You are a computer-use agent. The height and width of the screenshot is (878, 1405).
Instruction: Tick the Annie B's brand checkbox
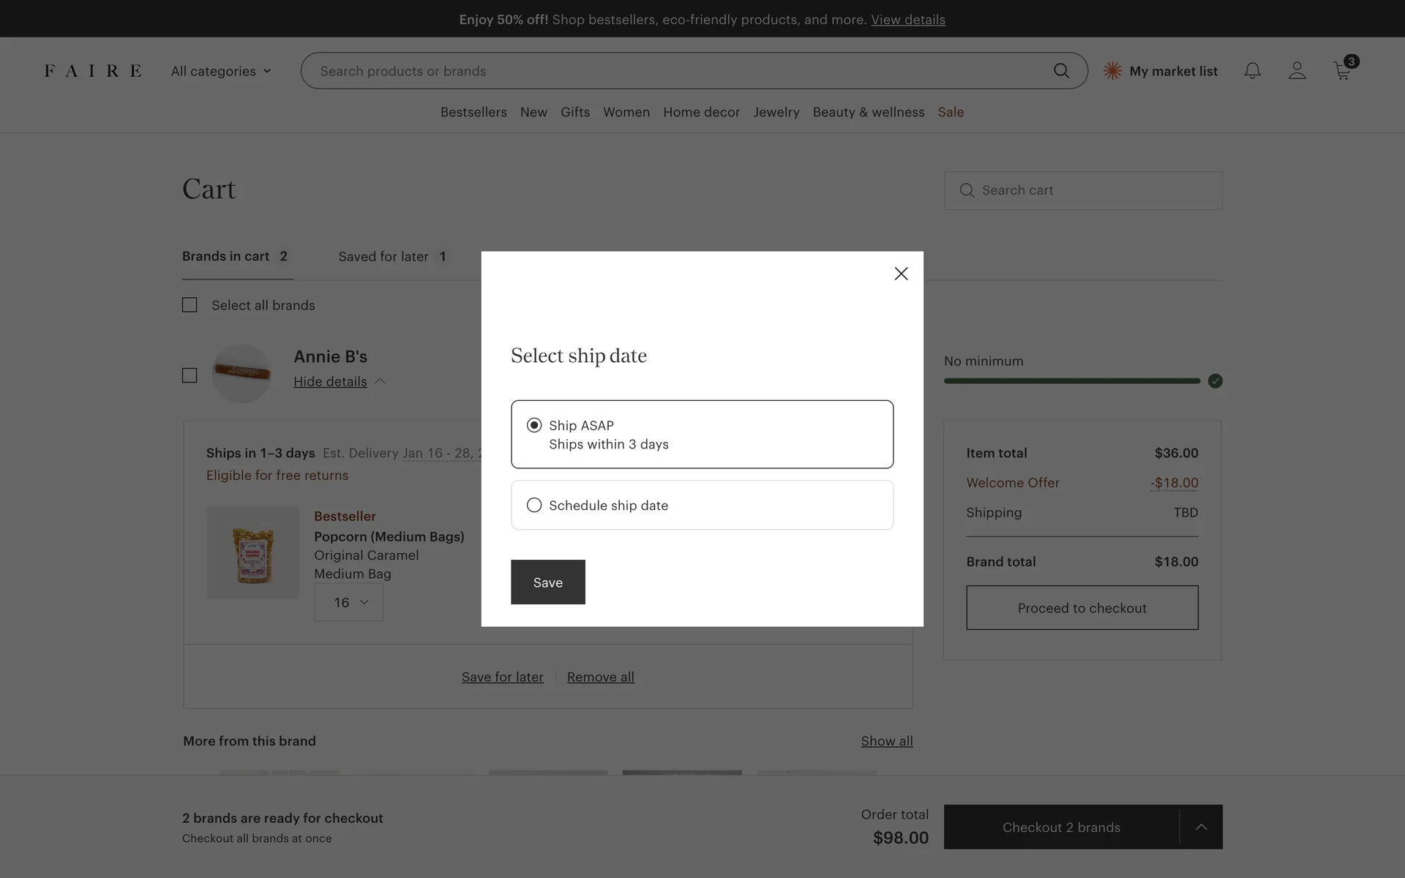click(190, 375)
